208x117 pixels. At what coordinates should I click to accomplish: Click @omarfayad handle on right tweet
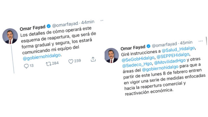pyautogui.click(x=164, y=45)
